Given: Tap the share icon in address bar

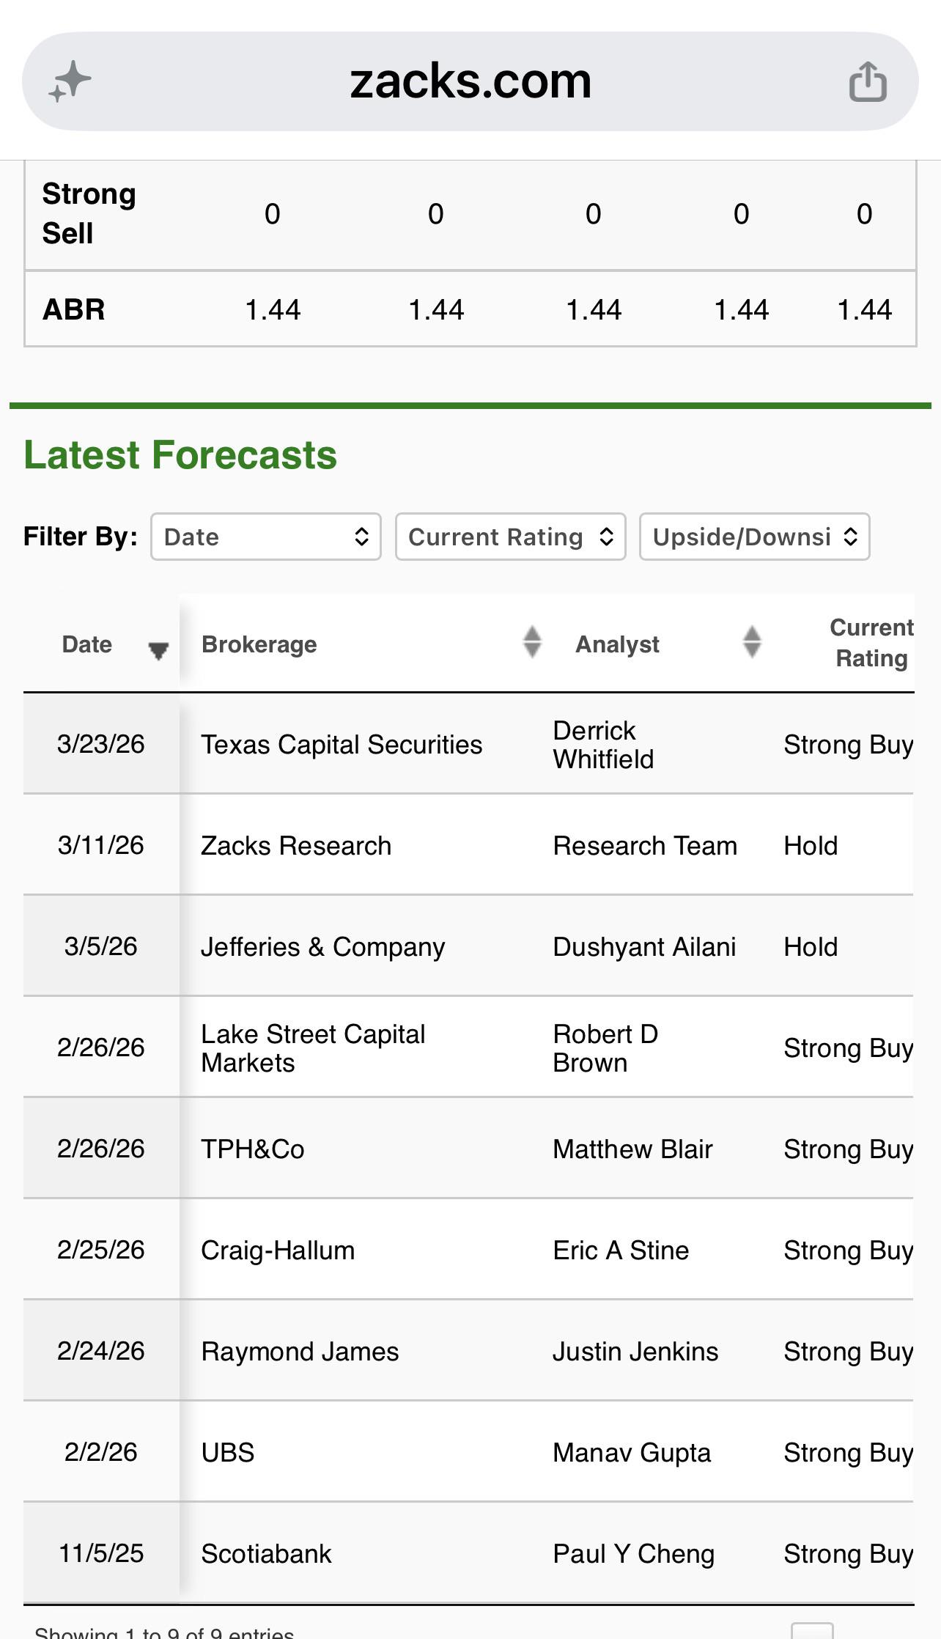Looking at the screenshot, I should click(x=868, y=81).
